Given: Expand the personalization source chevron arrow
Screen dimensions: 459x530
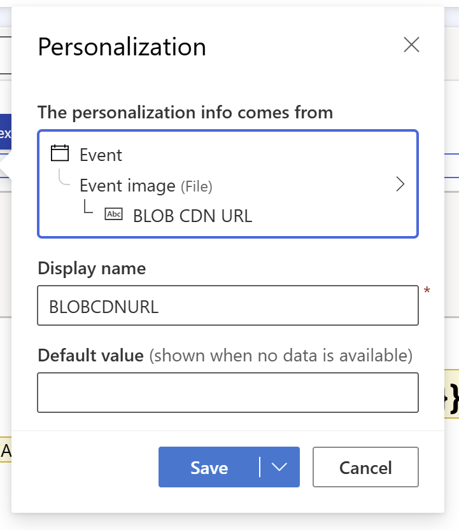Looking at the screenshot, I should [x=400, y=185].
